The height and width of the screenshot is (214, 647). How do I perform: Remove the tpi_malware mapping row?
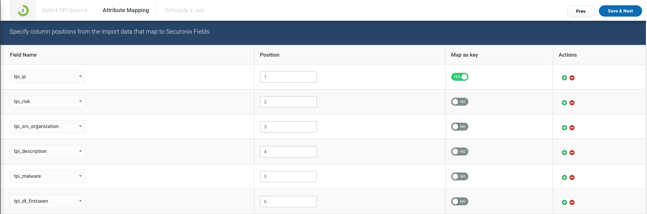point(572,177)
